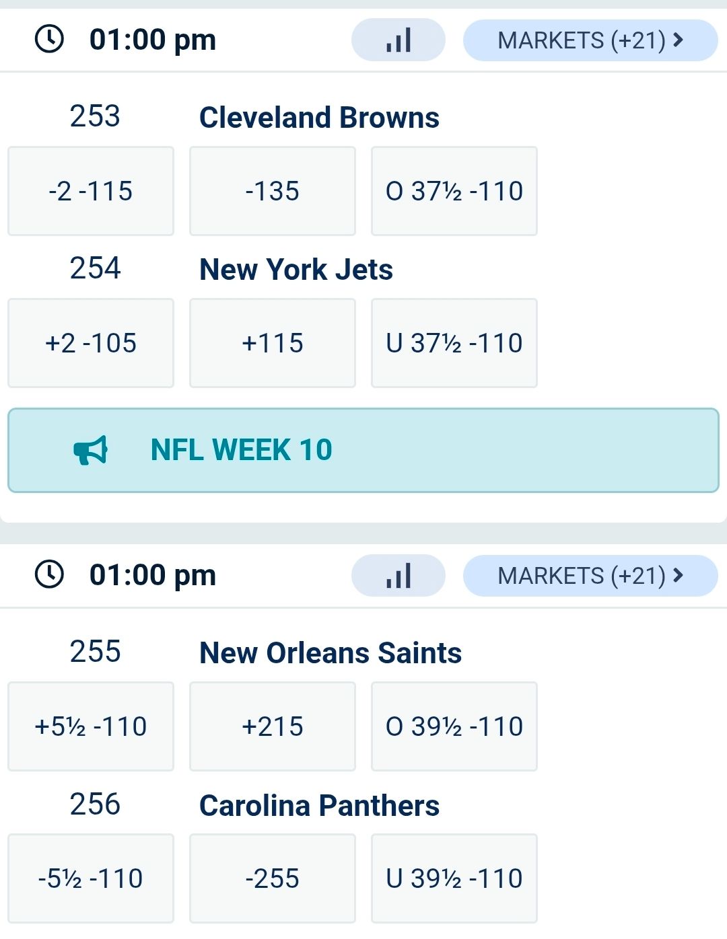Open stats chart for Browns-Jets game
The image size is (727, 939).
point(398,40)
